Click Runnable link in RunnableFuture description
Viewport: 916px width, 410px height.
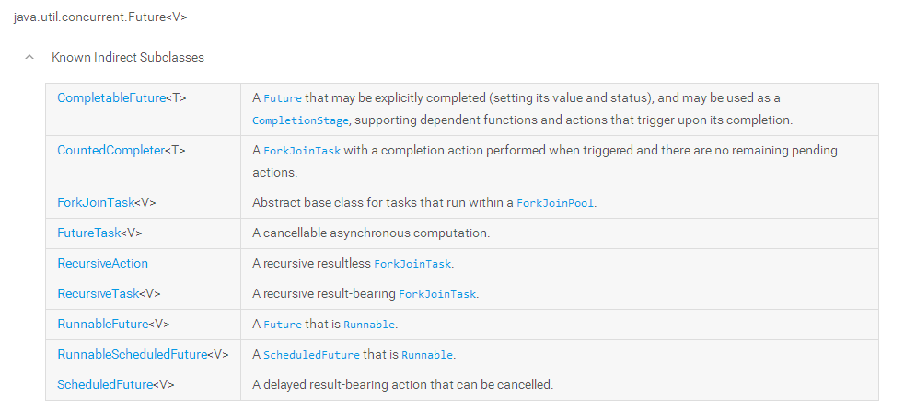(368, 325)
